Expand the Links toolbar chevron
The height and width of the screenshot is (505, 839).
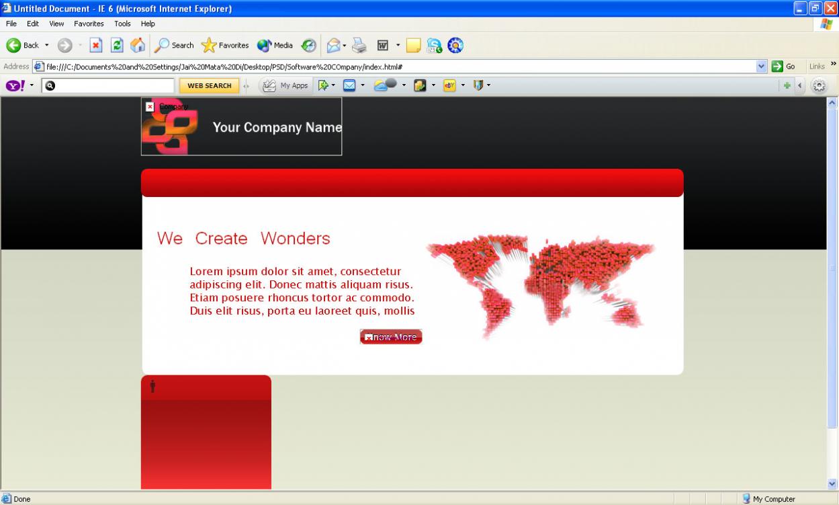[x=834, y=65]
